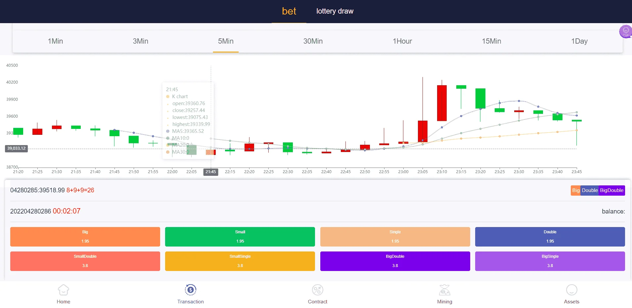Click the 23:45 time axis label
This screenshot has height=308, width=632.
coord(576,172)
